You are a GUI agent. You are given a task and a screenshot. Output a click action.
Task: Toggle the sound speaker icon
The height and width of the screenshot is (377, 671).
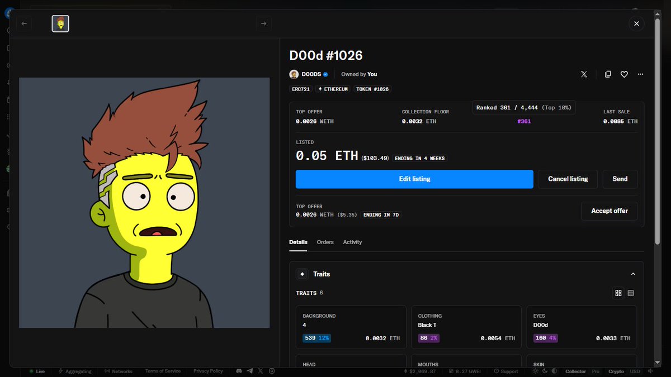pyautogui.click(x=651, y=371)
